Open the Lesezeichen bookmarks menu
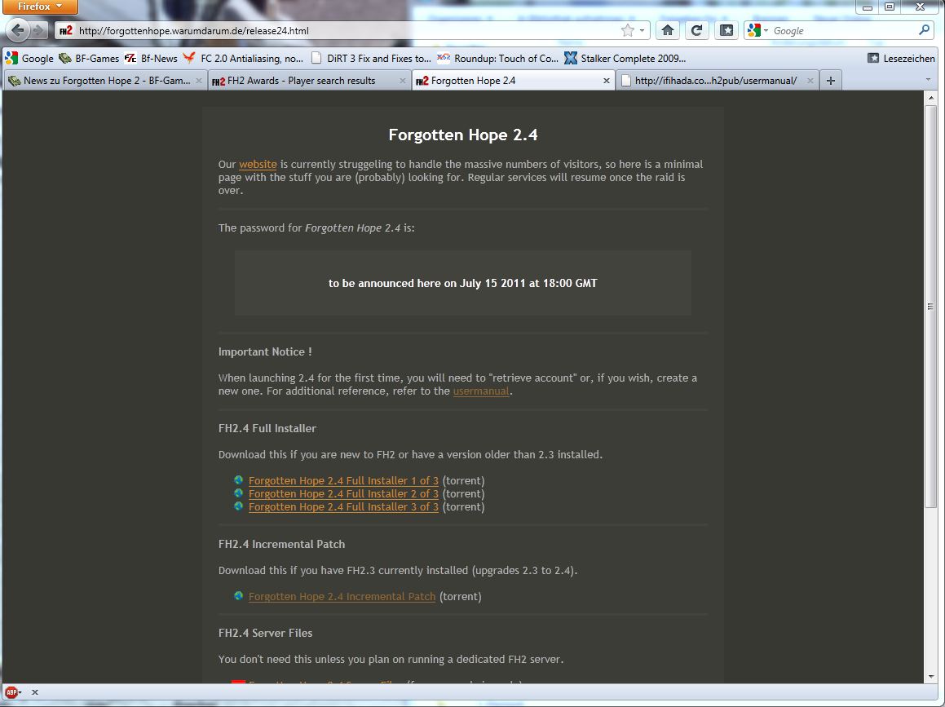 point(901,59)
